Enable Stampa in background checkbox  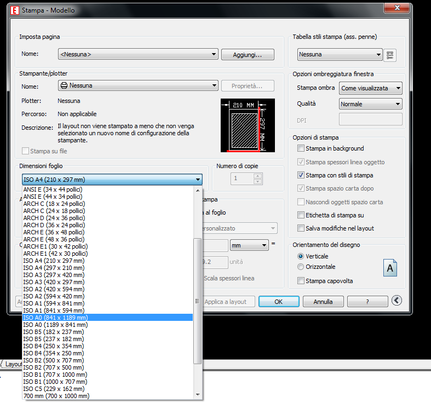[301, 148]
